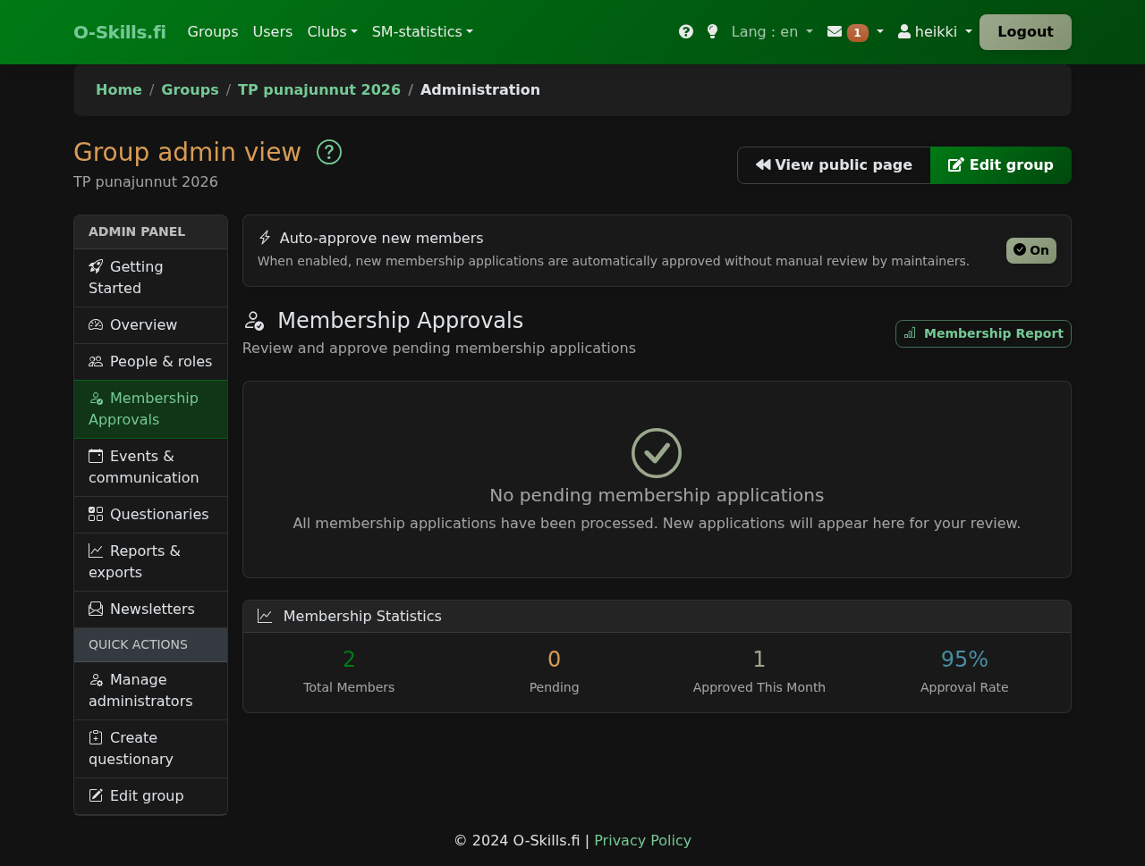Viewport: 1145px width, 866px height.
Task: Click the Questionaries grid icon in sidebar
Action: pyautogui.click(x=96, y=515)
